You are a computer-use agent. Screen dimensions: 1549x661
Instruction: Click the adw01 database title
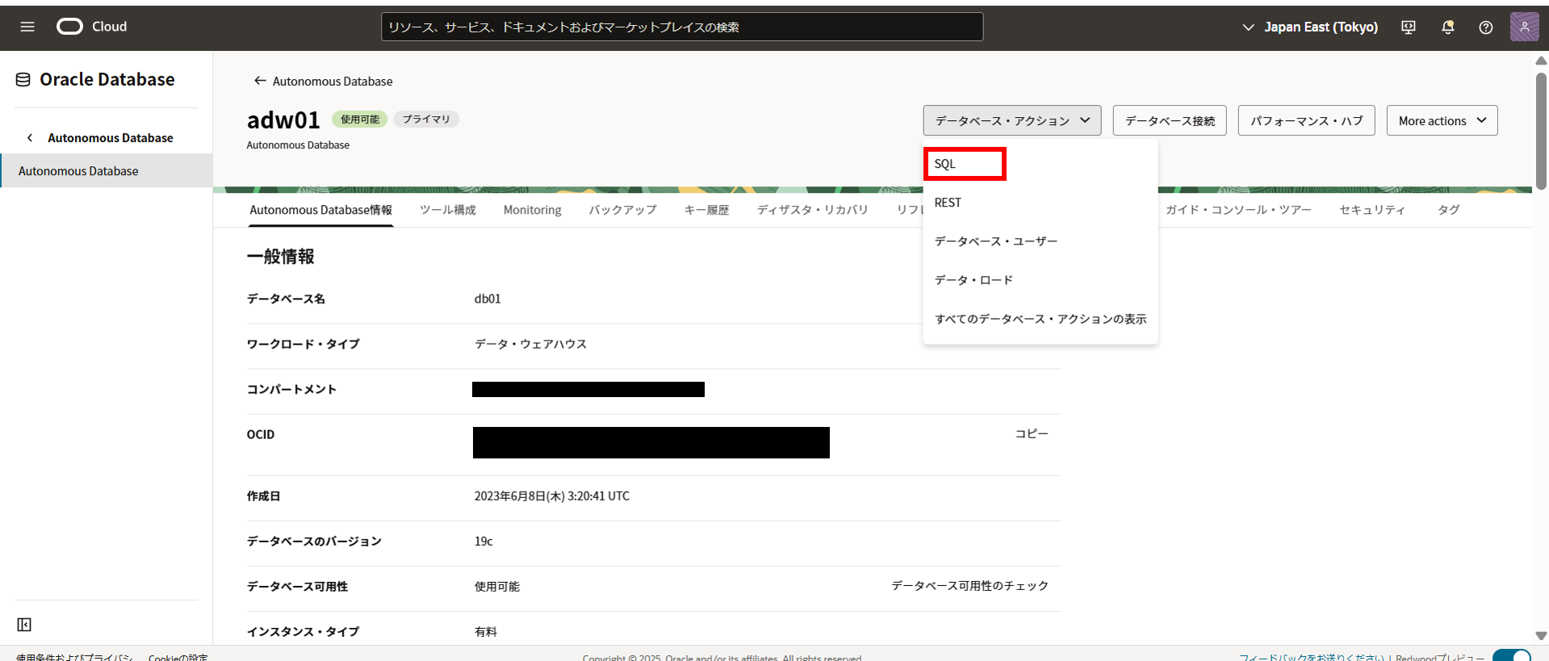click(283, 119)
